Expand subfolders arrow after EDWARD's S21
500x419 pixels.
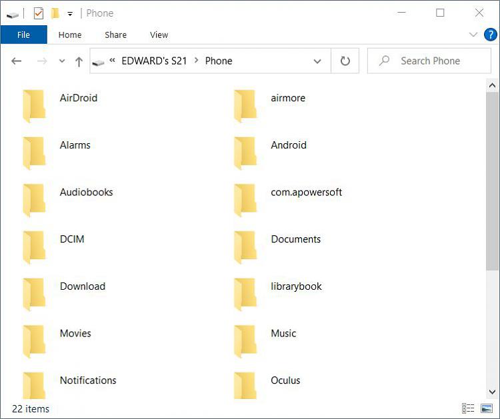click(x=197, y=60)
